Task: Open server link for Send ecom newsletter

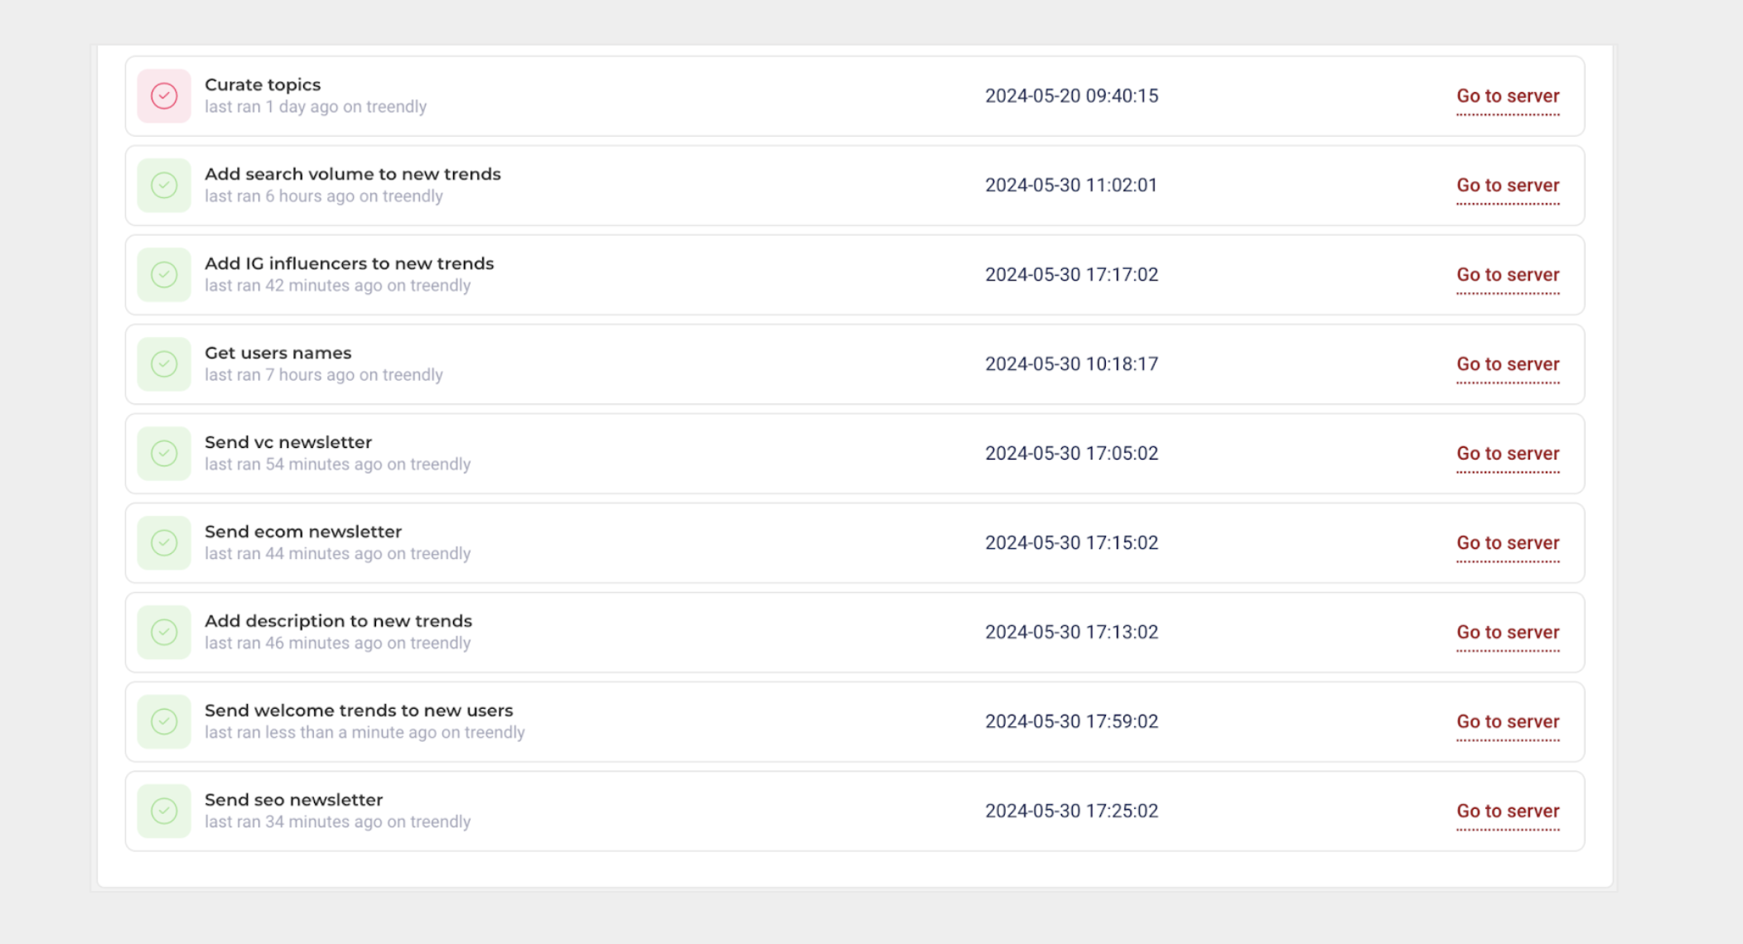Action: (x=1508, y=543)
